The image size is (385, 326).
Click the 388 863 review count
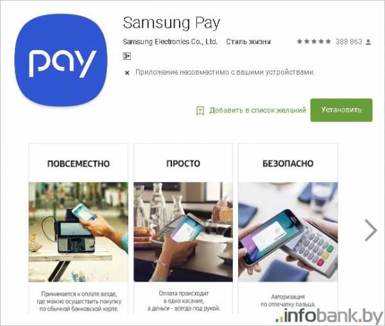[x=349, y=42]
